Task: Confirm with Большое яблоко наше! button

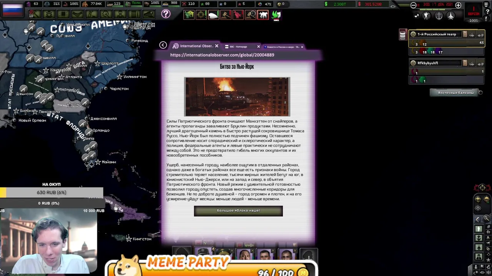Action: (x=238, y=211)
